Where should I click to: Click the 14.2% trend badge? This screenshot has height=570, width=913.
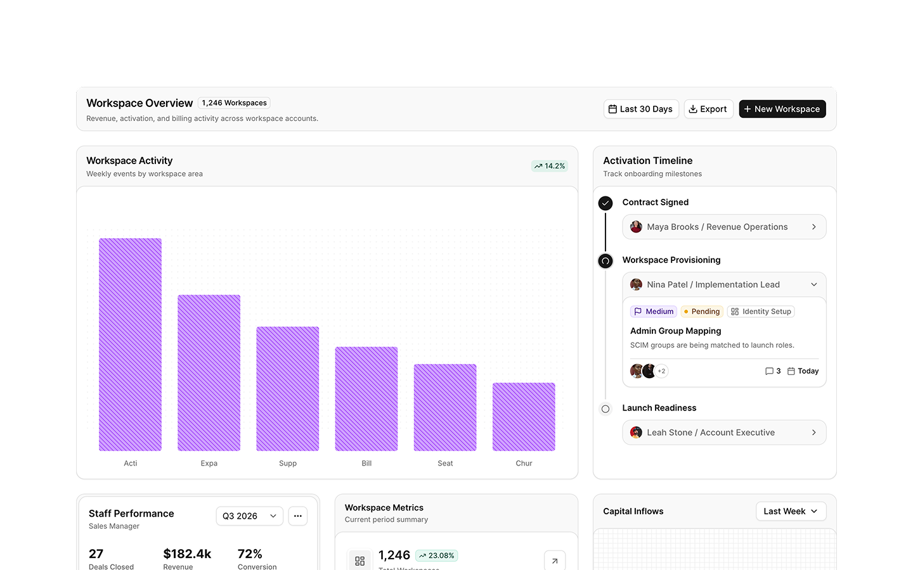pos(550,166)
